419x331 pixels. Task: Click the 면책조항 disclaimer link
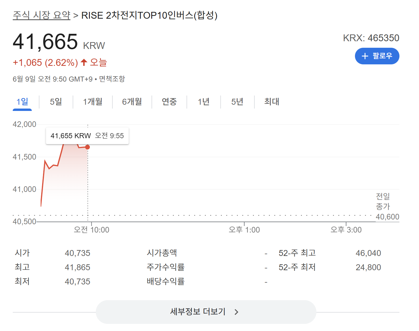[x=112, y=79]
